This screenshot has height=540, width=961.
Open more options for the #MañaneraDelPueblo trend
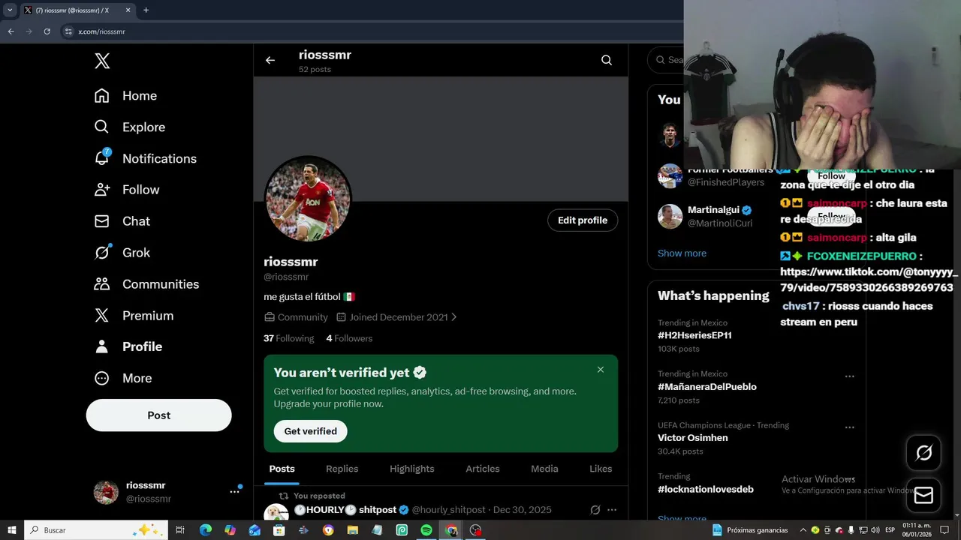[x=850, y=376]
